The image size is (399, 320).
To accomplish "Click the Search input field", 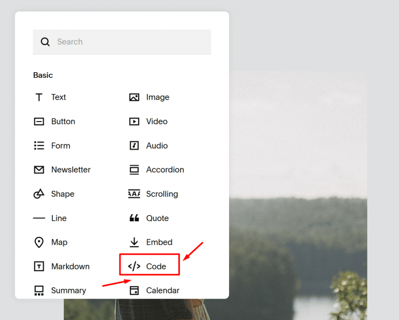I will 130,42.
